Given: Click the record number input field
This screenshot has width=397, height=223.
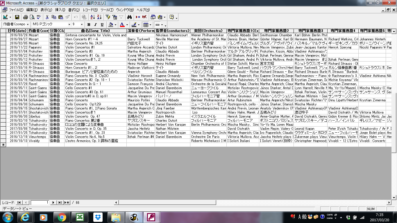Looking at the screenshot, I should click(40, 202).
